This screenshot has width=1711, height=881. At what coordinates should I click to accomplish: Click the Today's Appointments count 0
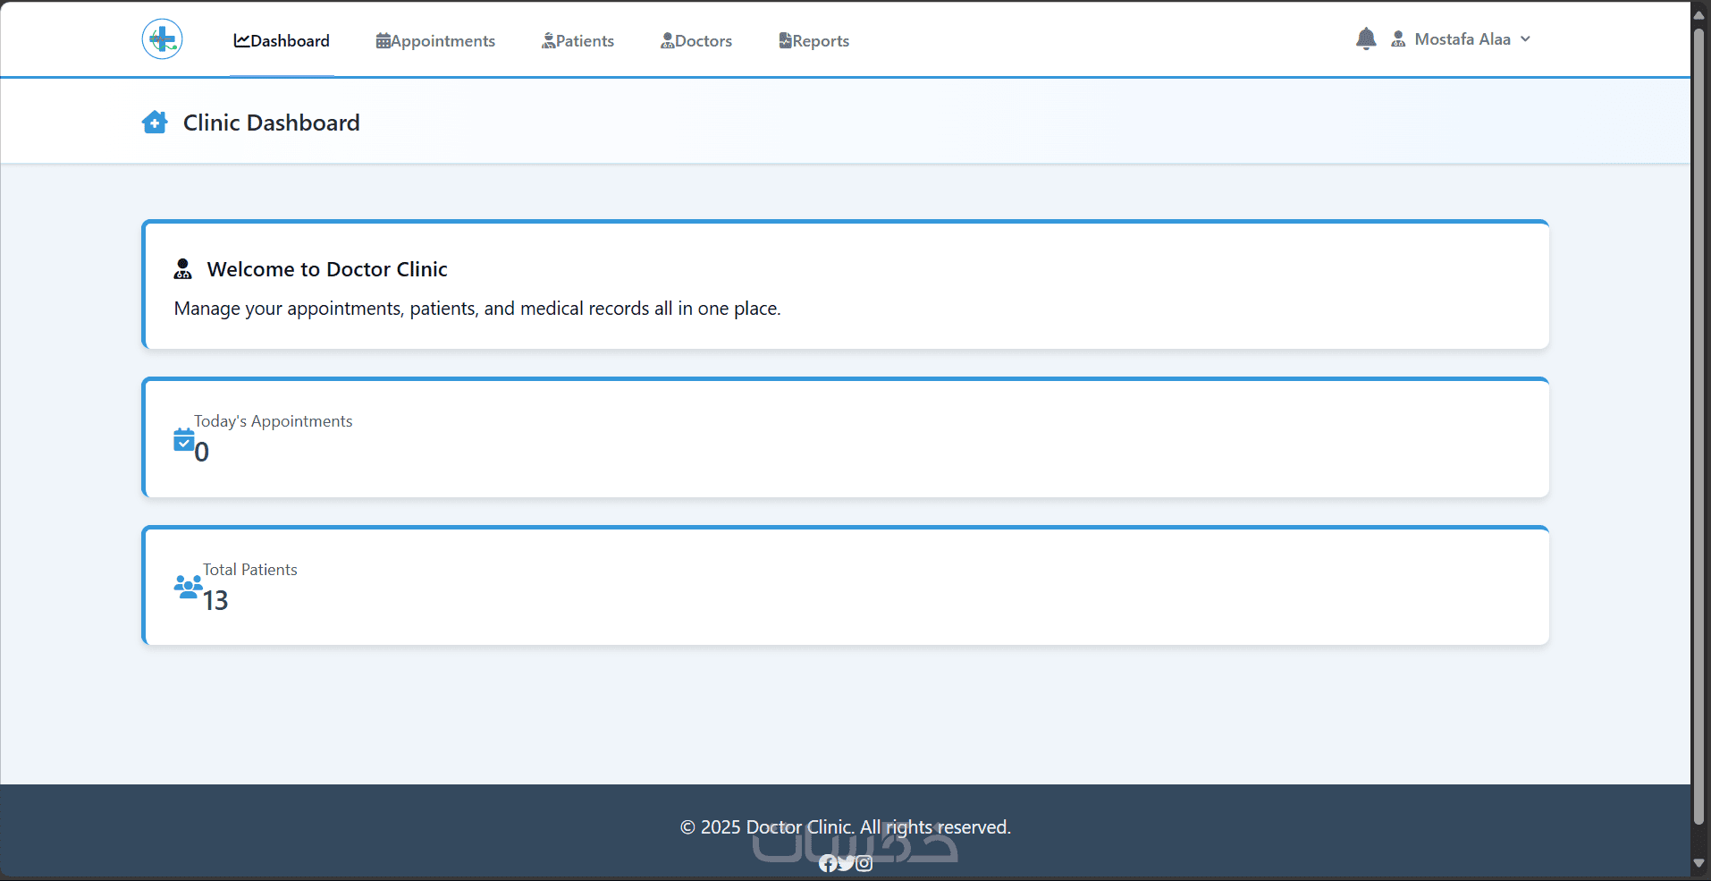point(202,452)
